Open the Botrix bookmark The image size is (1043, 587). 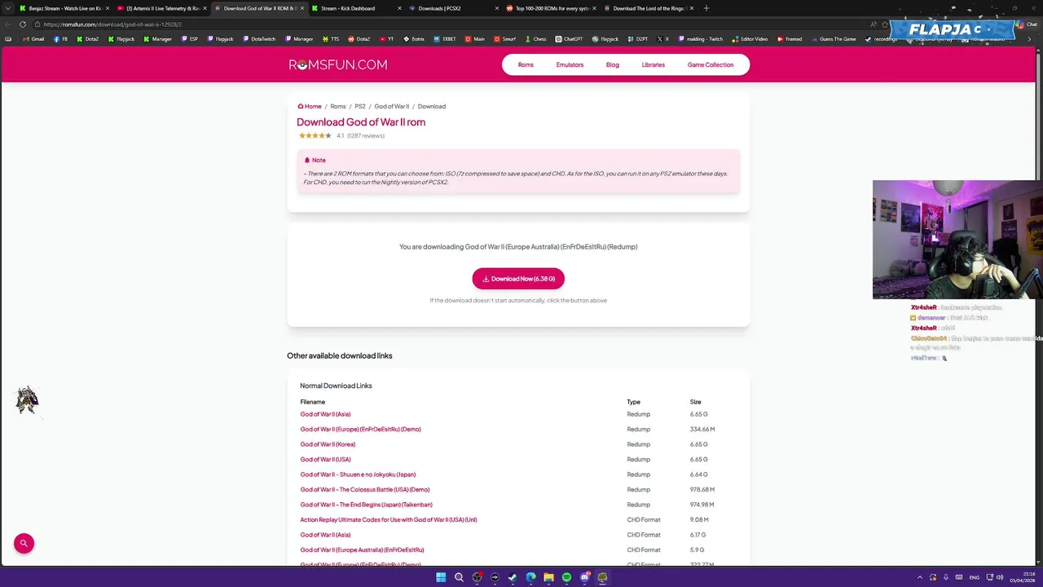(414, 39)
